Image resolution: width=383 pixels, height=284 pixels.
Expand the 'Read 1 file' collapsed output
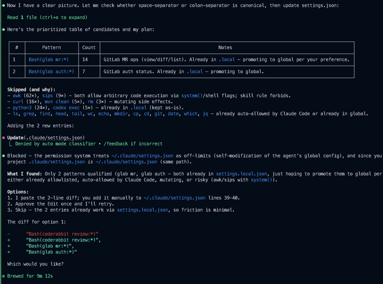[47, 18]
